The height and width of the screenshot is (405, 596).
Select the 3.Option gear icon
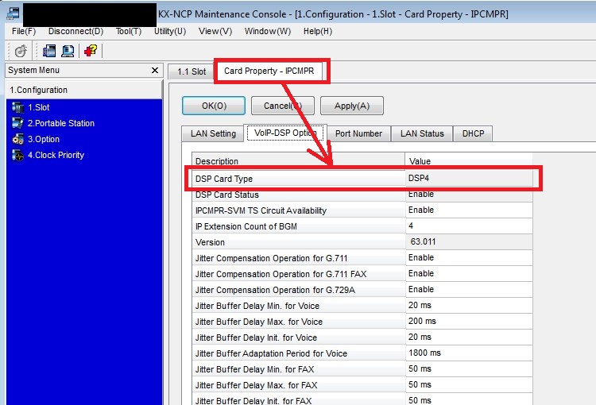coord(17,140)
